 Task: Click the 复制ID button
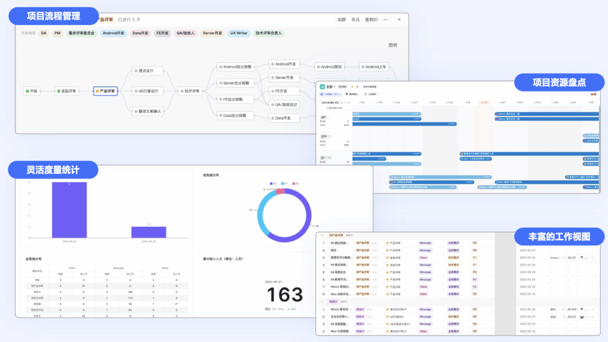[x=371, y=20]
